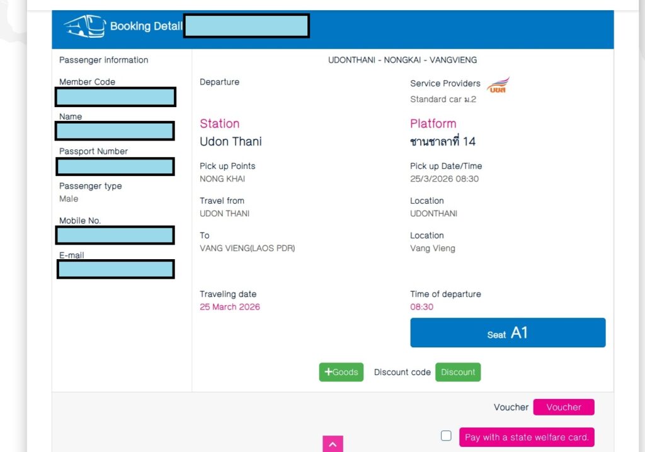The width and height of the screenshot is (645, 452).
Task: Collapse section using pink up chevron
Action: tap(333, 444)
